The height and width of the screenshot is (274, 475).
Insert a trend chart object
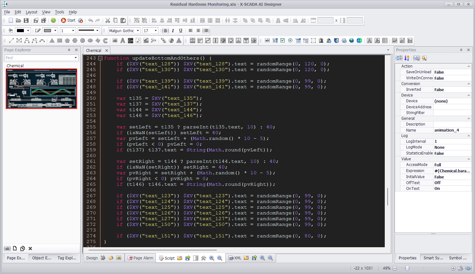point(395,40)
